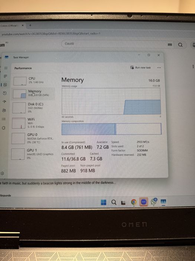The width and height of the screenshot is (195, 261).
Task: Click the SODIMM form factor value
Action: click(x=142, y=150)
